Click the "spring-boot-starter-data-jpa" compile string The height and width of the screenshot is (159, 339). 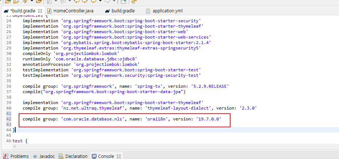point(113,92)
